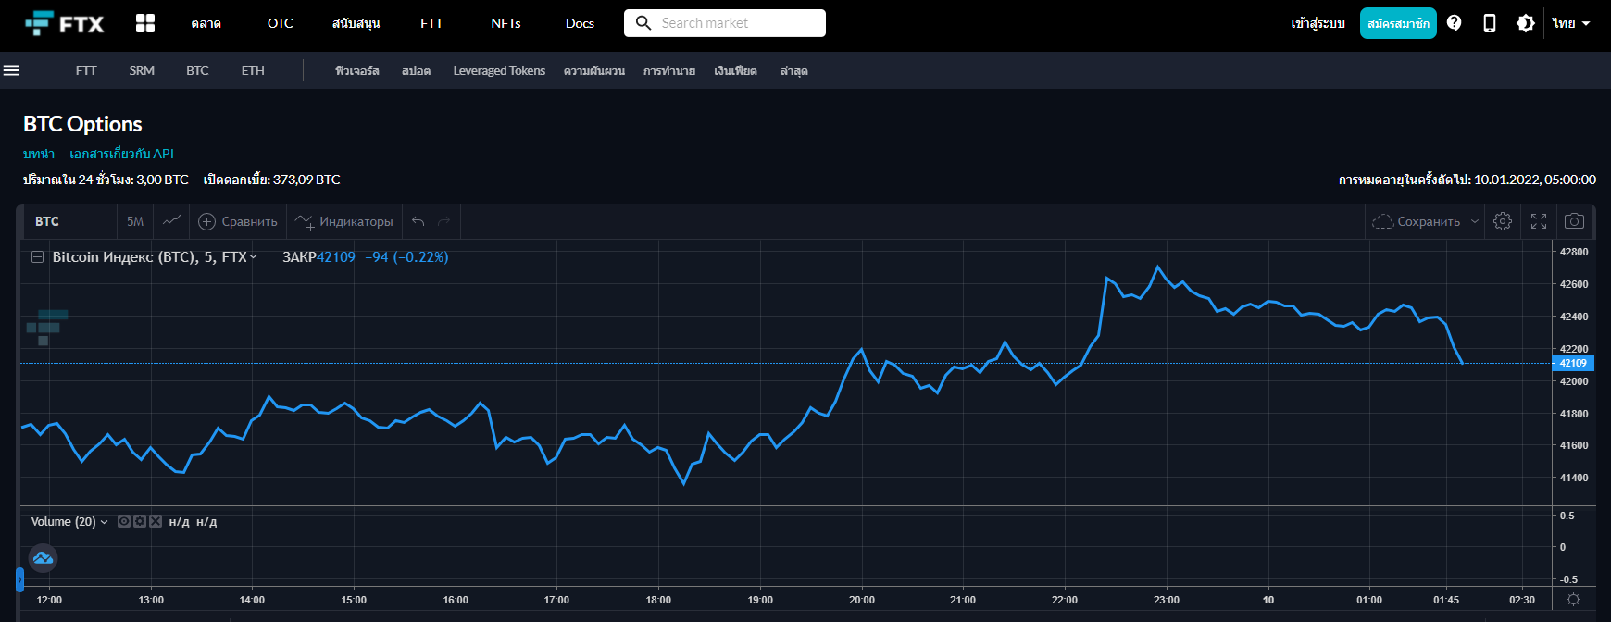Click the 42800 price axis label
This screenshot has width=1611, height=622.
coord(1574,252)
